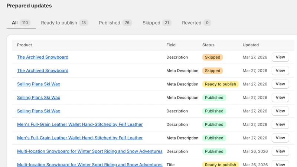Viewport: 297px width, 167px height.
Task: Switch to the All updates tab
Action: tap(21, 23)
